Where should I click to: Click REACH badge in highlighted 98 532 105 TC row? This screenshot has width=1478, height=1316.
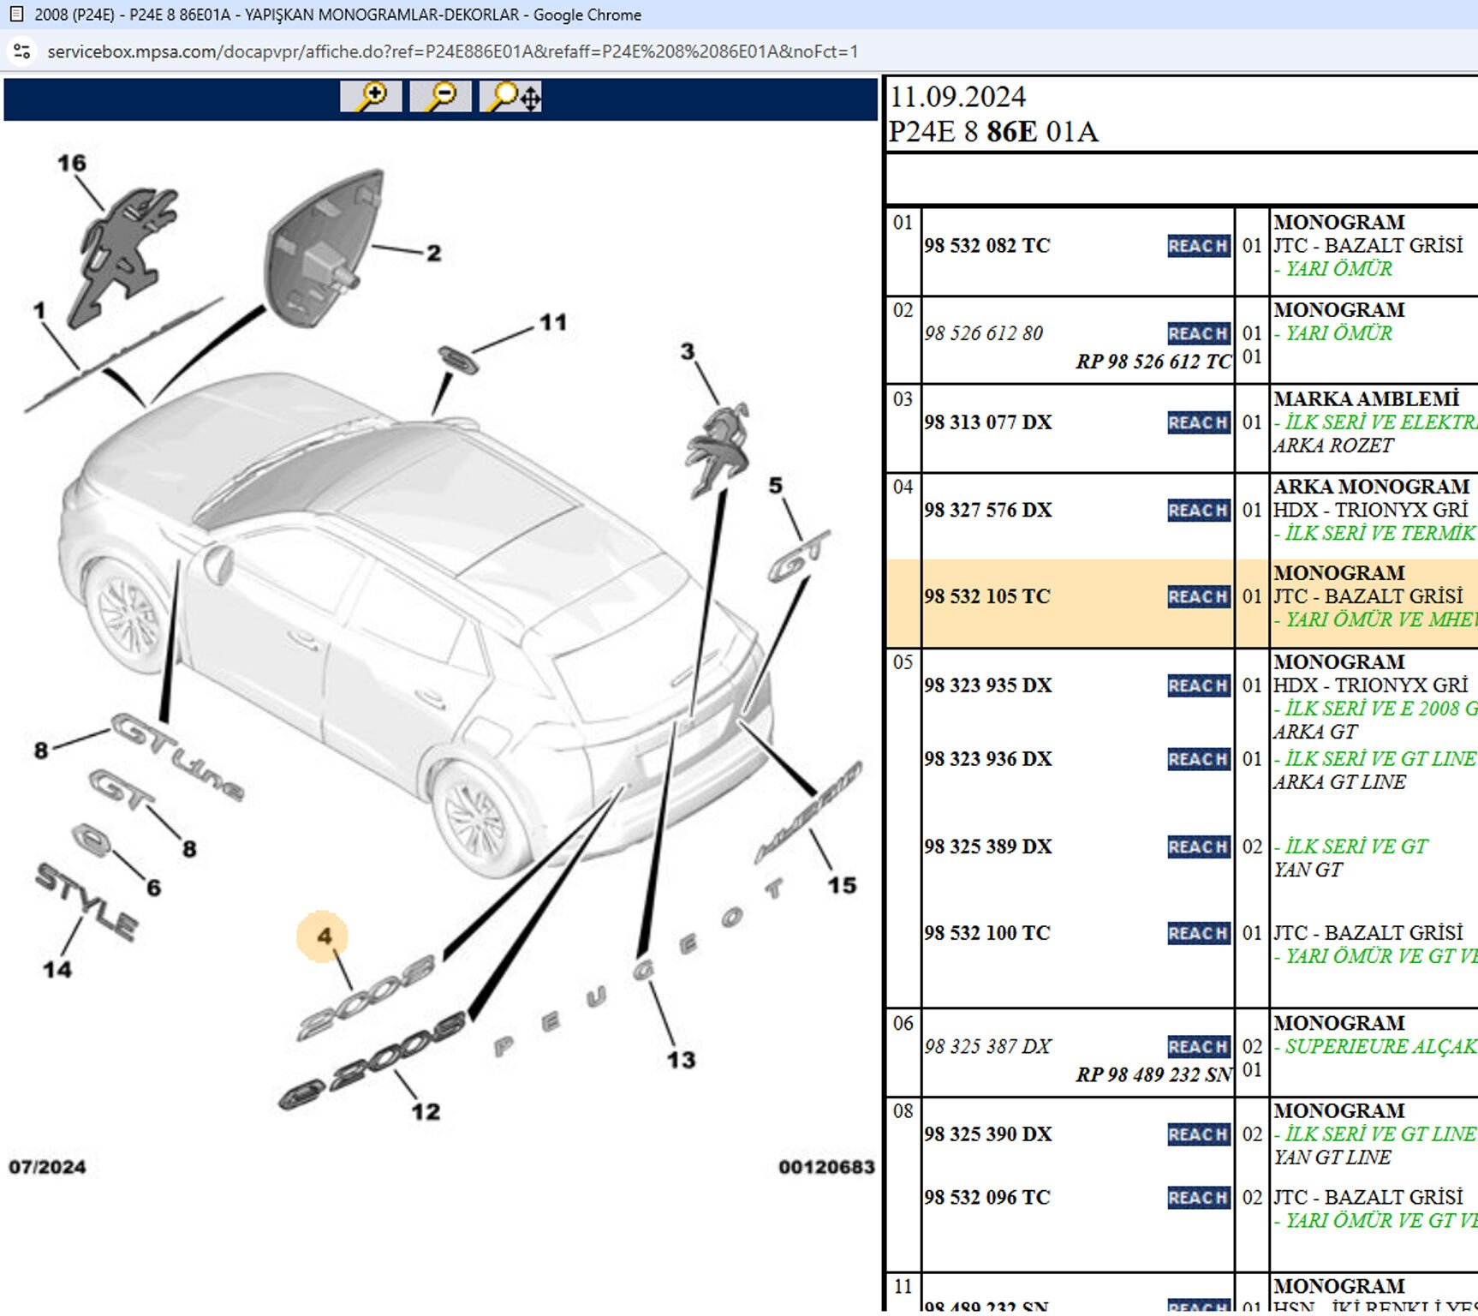pyautogui.click(x=1199, y=596)
